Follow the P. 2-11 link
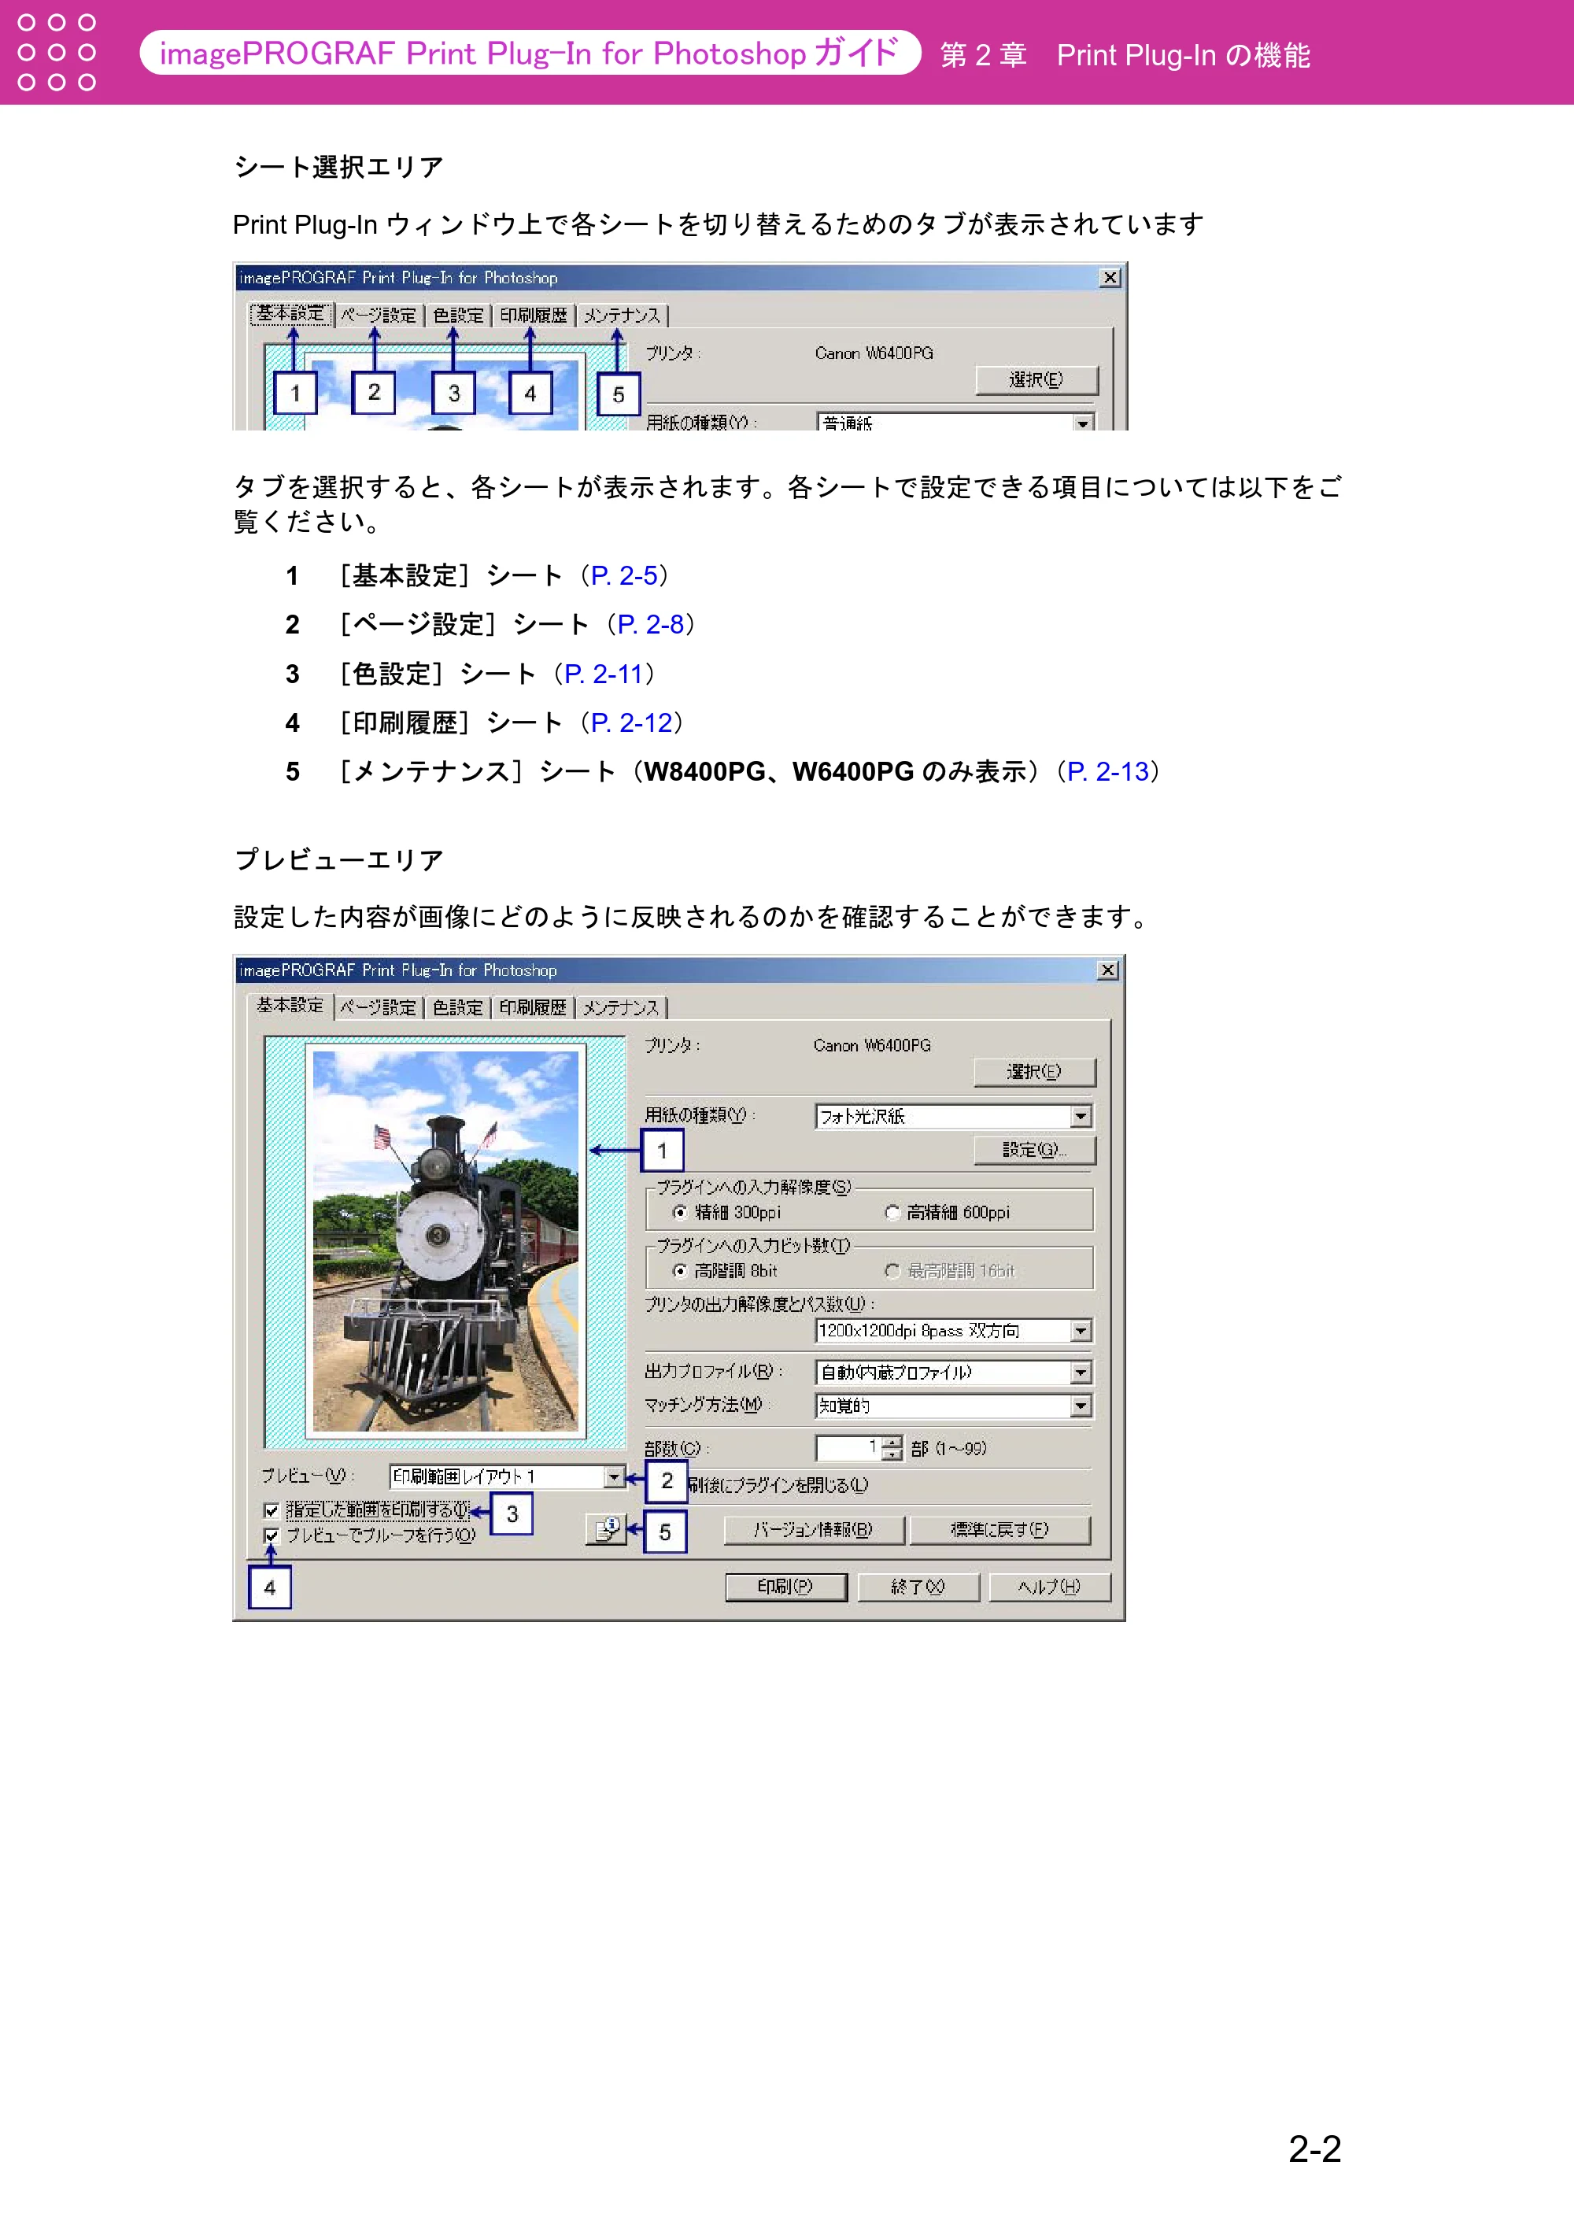This screenshot has width=1574, height=2228. click(604, 674)
